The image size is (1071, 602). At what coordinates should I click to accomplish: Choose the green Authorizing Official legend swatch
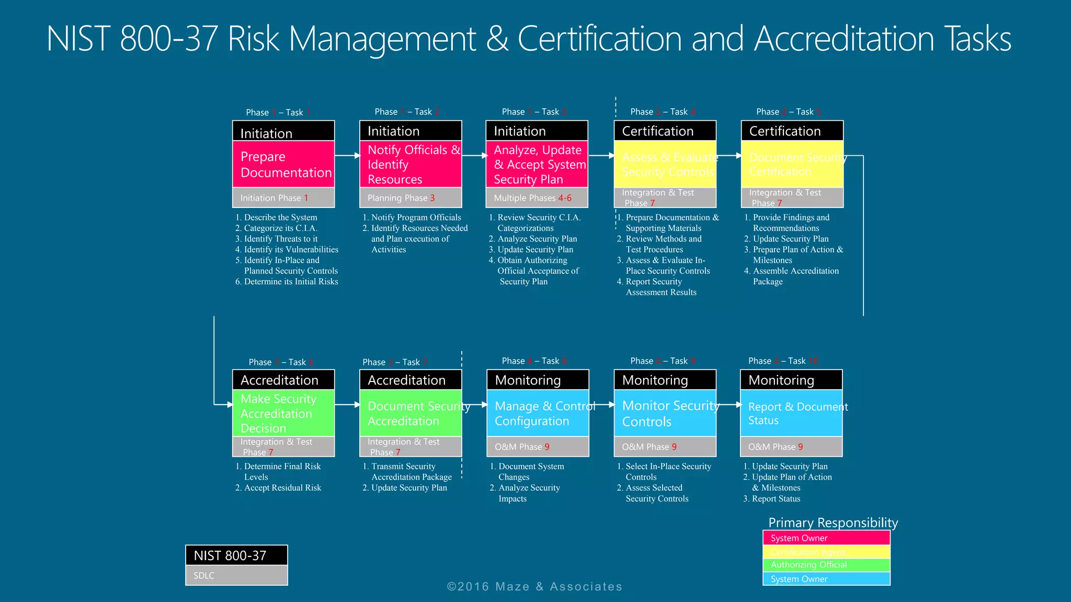tap(826, 565)
